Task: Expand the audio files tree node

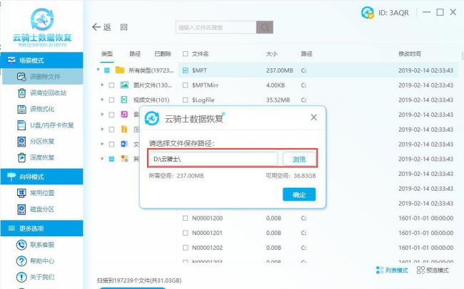Action: [102, 114]
